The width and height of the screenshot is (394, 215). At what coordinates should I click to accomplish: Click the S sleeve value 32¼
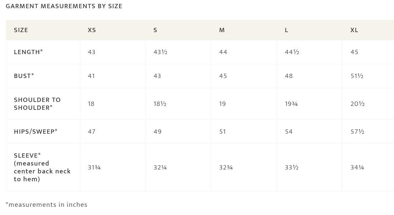point(160,167)
